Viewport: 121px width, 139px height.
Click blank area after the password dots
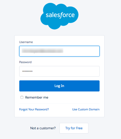pyautogui.click(x=66, y=71)
